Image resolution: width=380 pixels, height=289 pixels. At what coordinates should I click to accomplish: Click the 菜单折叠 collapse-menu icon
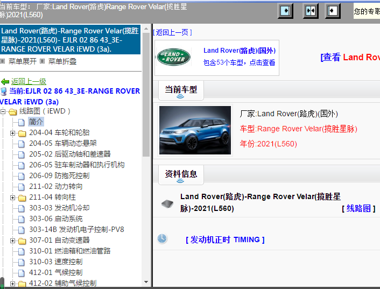pyautogui.click(x=42, y=61)
